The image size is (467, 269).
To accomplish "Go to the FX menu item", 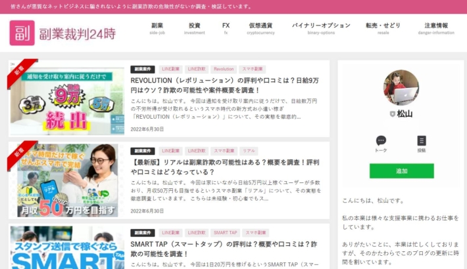I will (226, 28).
